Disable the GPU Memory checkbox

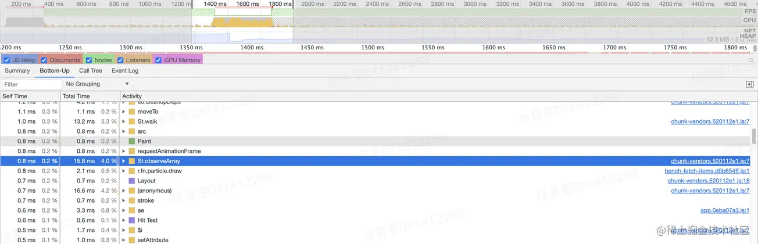(x=159, y=60)
